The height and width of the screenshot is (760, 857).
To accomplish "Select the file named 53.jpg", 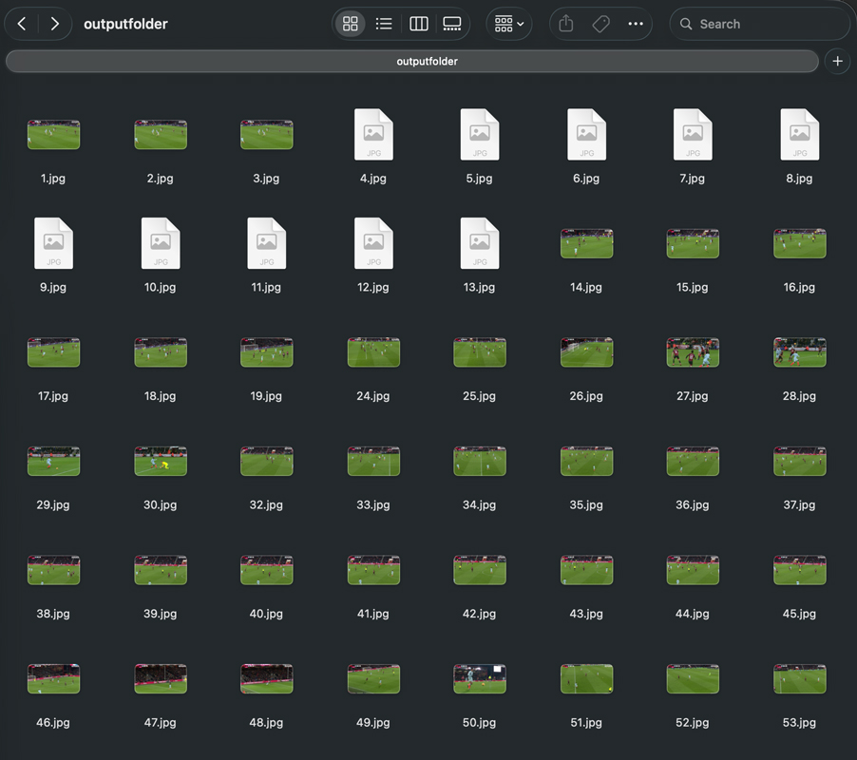I will [x=799, y=678].
